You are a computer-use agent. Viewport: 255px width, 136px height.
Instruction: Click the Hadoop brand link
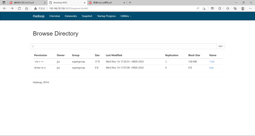(x=39, y=16)
